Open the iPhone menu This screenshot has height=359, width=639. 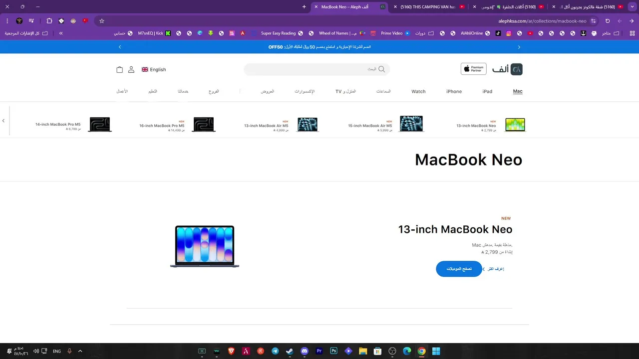(x=454, y=91)
